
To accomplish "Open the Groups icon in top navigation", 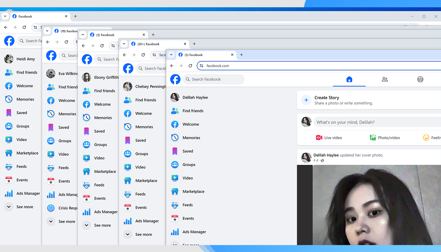I will 420,79.
